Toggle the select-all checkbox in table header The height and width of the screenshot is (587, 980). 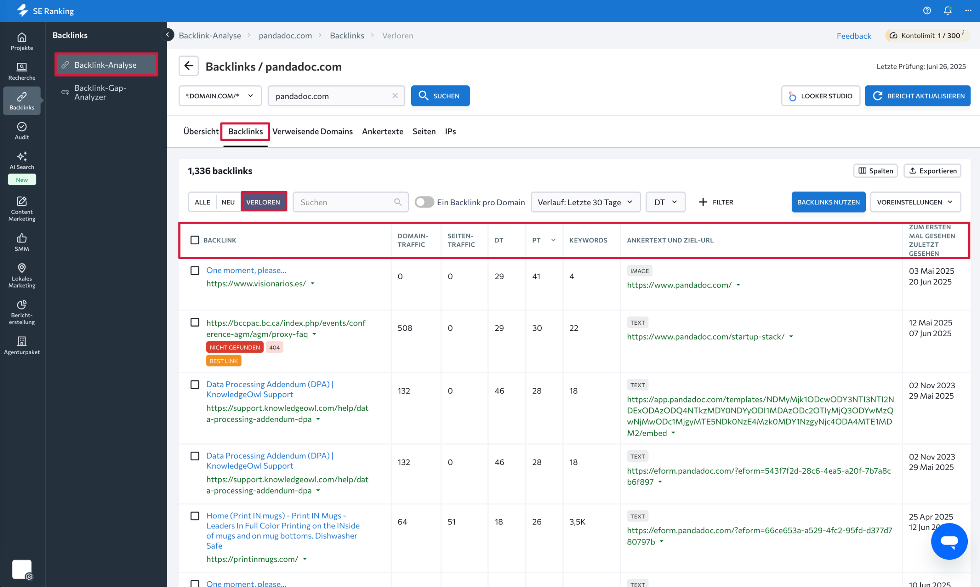click(195, 240)
